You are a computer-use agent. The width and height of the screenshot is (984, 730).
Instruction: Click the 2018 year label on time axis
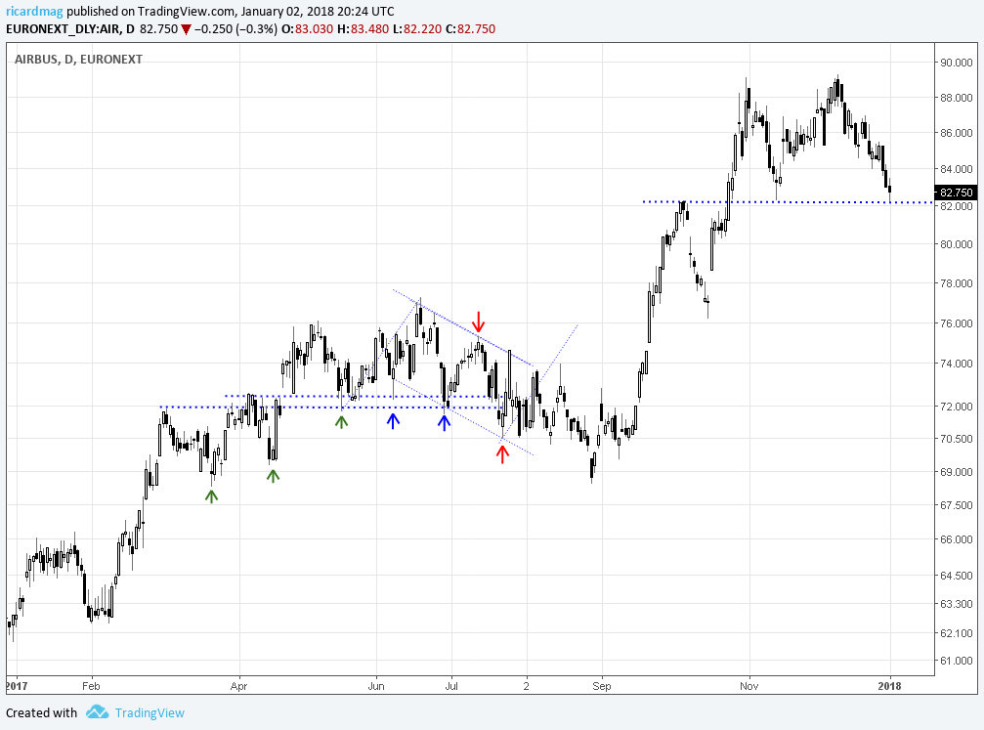tap(890, 686)
